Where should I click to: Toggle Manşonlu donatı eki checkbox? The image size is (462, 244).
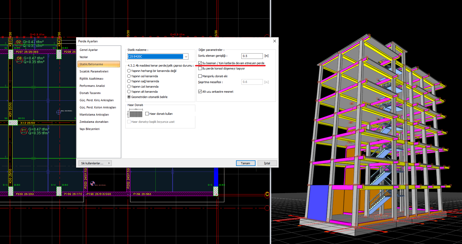click(x=200, y=76)
